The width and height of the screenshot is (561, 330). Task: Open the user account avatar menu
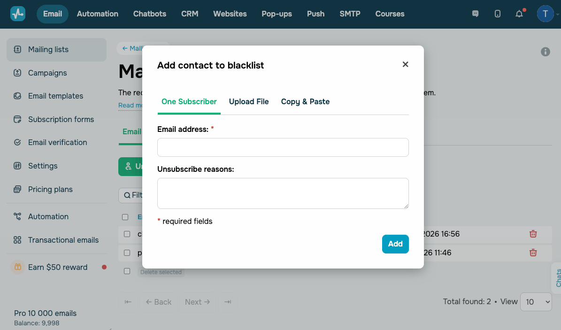coord(545,14)
